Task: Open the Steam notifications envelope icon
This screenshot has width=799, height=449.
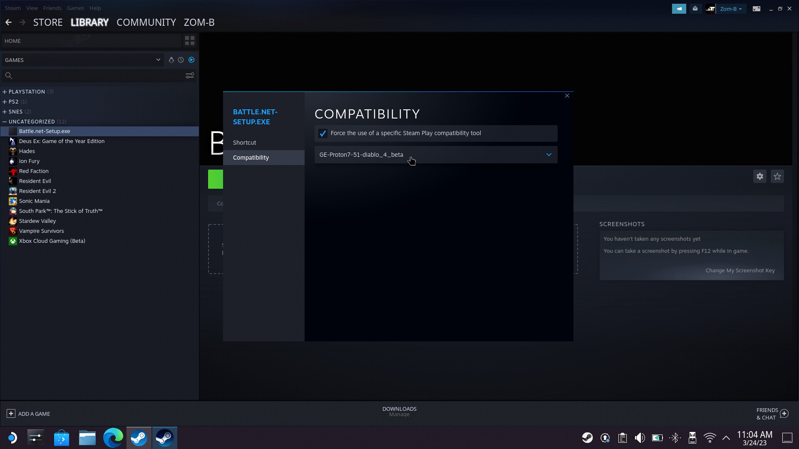Action: click(x=695, y=9)
